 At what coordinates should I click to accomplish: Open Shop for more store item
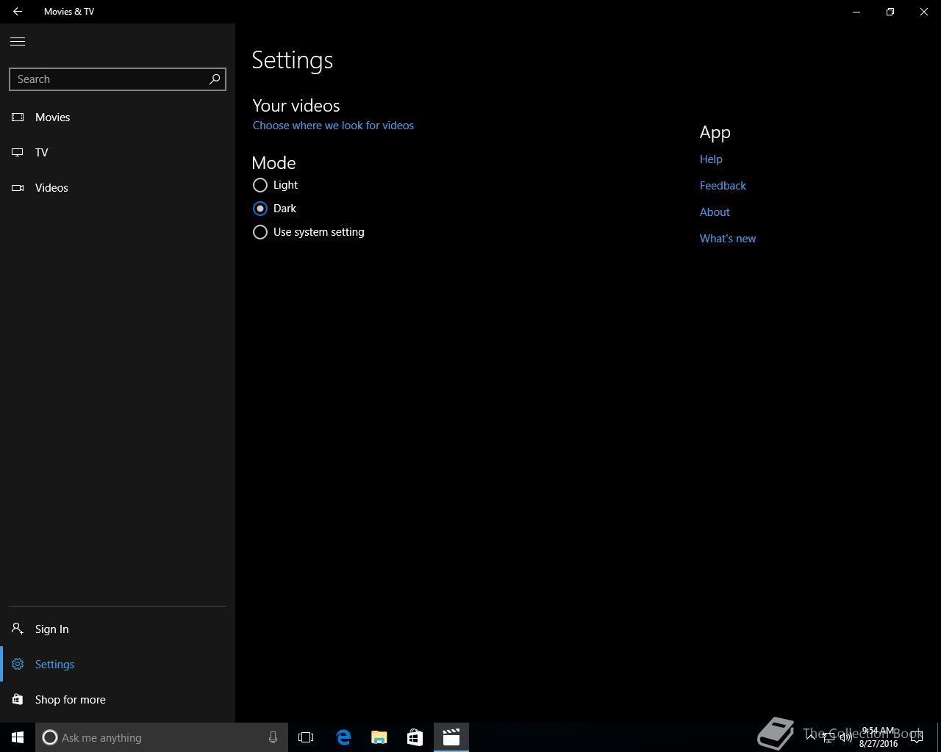pyautogui.click(x=70, y=700)
